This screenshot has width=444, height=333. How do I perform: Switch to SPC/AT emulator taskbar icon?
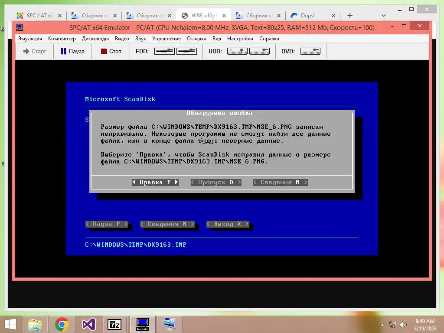pyautogui.click(x=142, y=324)
